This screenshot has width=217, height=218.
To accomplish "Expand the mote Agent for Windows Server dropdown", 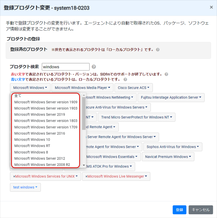I will coord(114,147).
